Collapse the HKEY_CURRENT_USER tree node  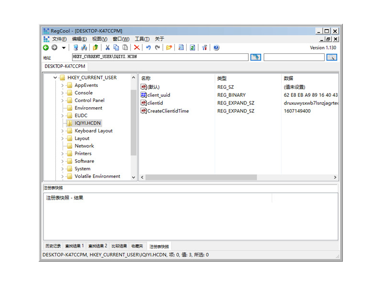(55, 78)
